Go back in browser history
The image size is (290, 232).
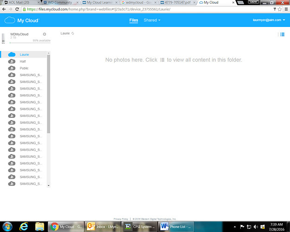4,9
